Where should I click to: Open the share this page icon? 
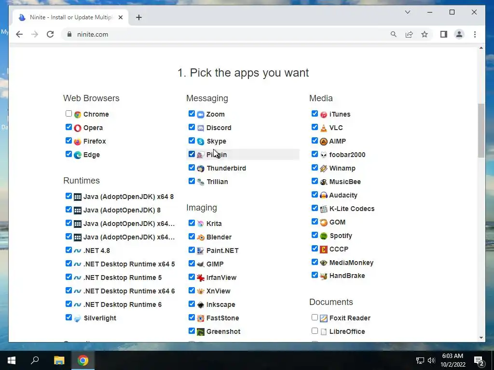click(409, 34)
